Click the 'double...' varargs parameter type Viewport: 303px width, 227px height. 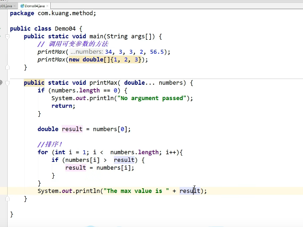tap(139, 83)
